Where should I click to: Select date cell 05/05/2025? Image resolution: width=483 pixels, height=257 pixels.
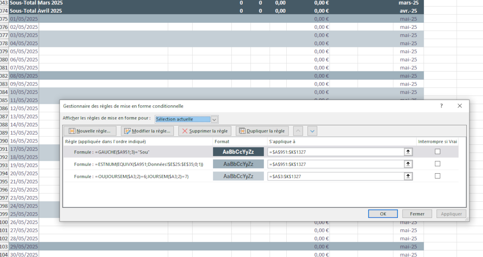(x=24, y=51)
